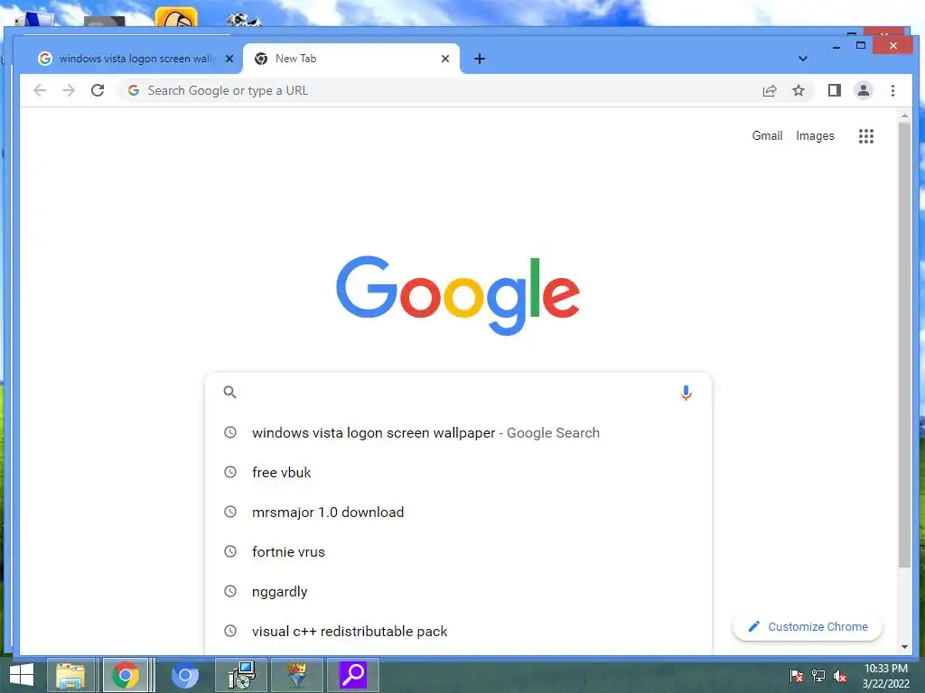Click the muted volume tray icon

coord(840,676)
